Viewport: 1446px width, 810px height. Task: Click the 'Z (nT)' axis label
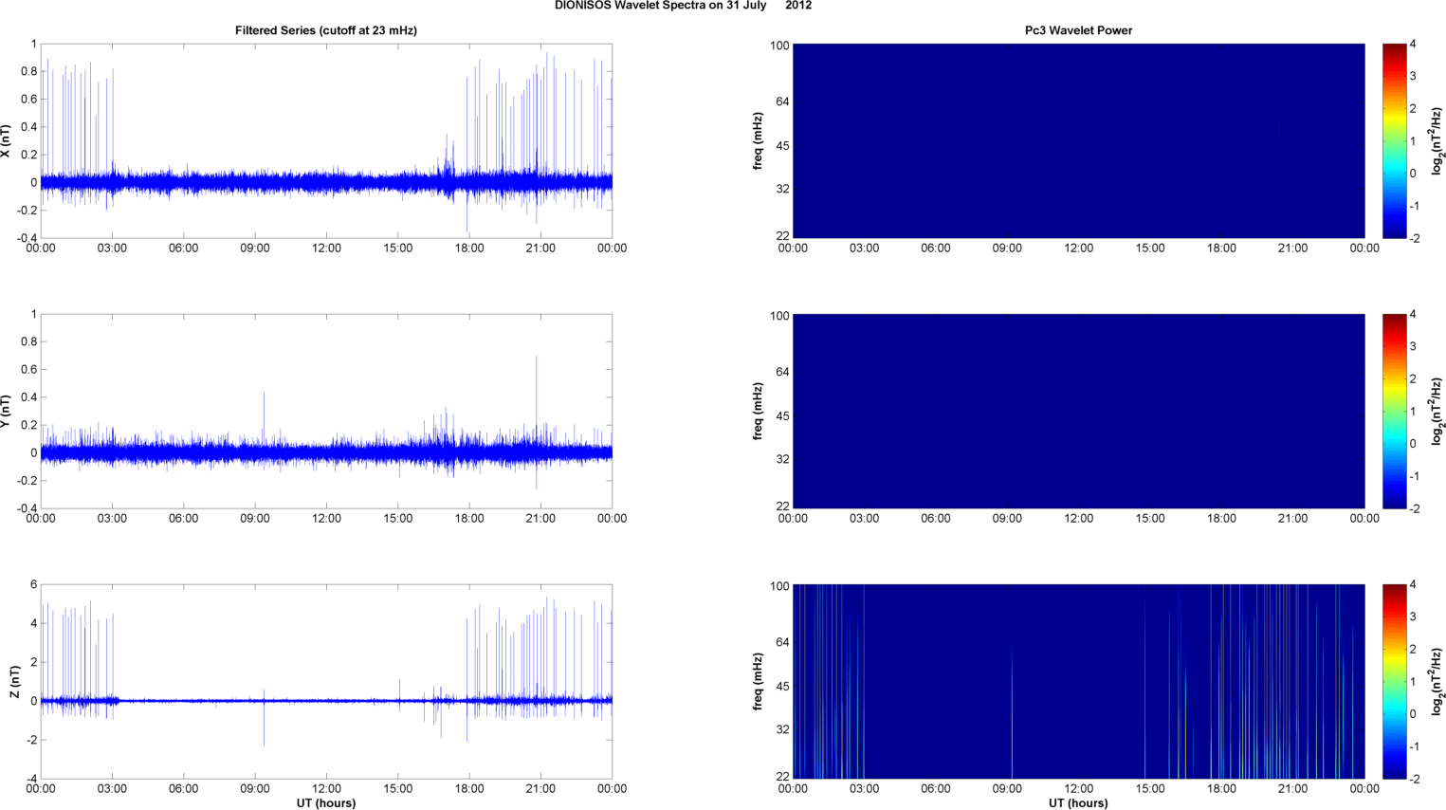pos(14,682)
